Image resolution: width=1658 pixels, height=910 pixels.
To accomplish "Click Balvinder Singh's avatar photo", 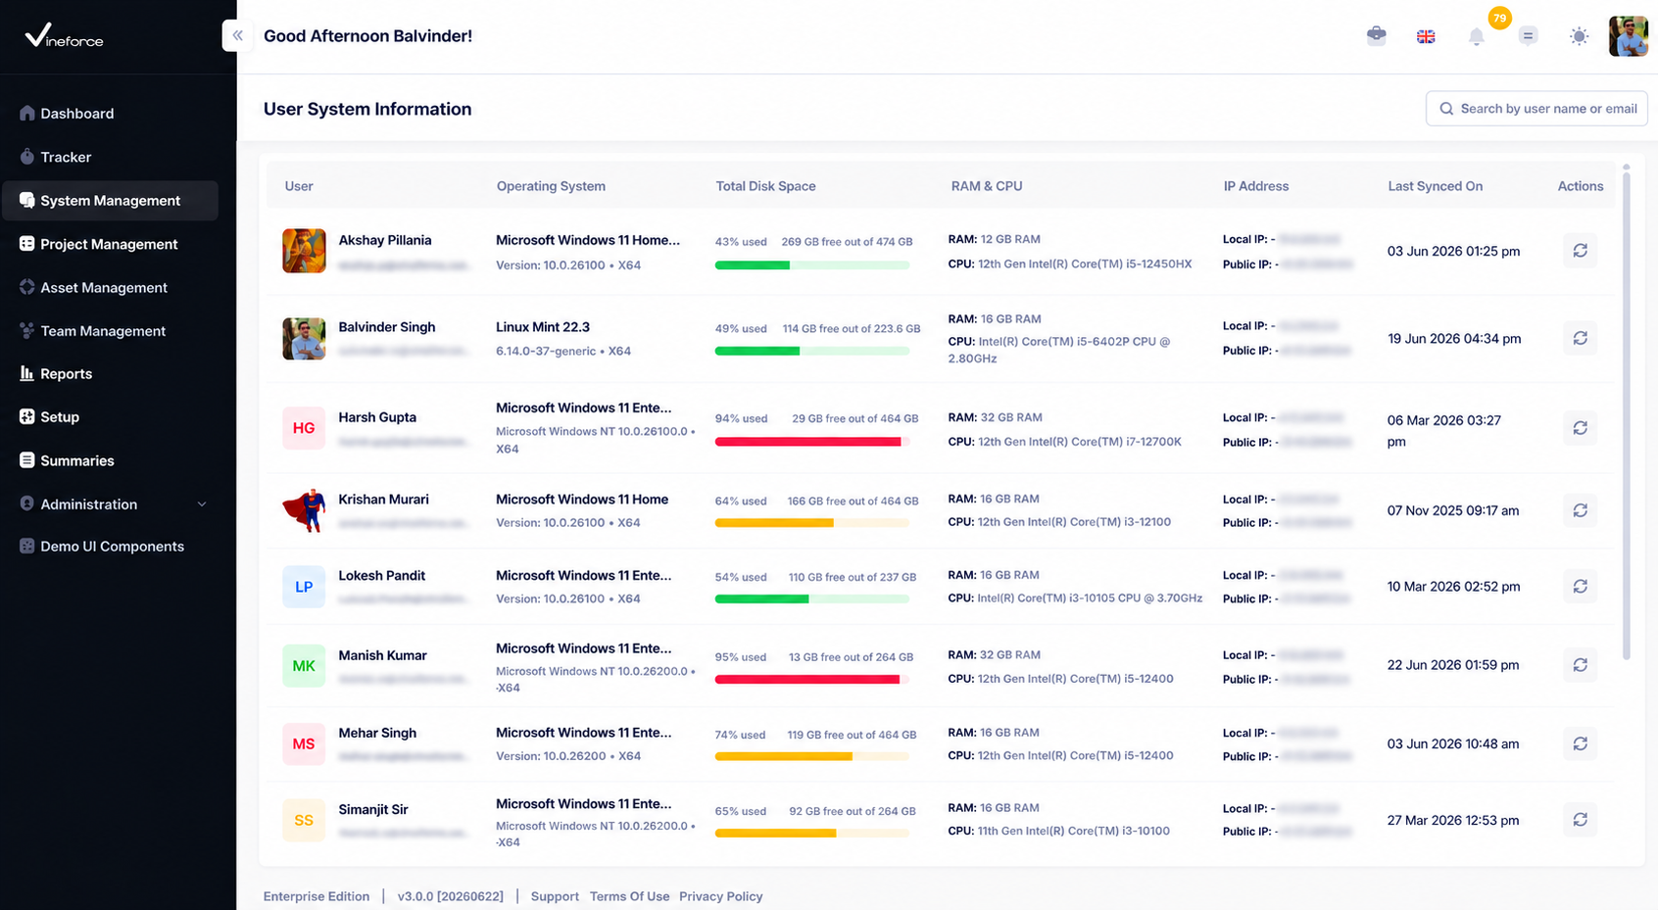I will 304,339.
